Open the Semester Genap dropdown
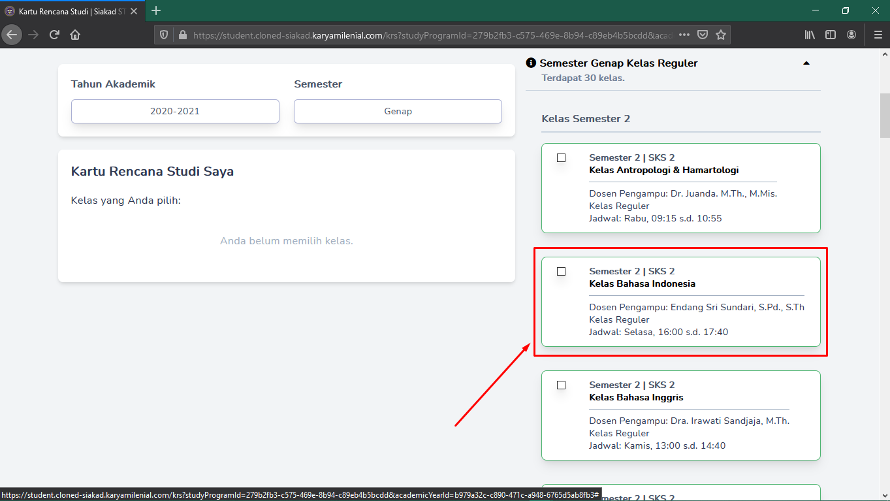 (x=398, y=111)
